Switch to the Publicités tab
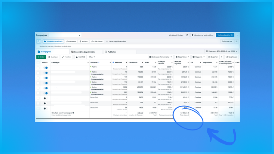274x154 pixels. [x=111, y=52]
